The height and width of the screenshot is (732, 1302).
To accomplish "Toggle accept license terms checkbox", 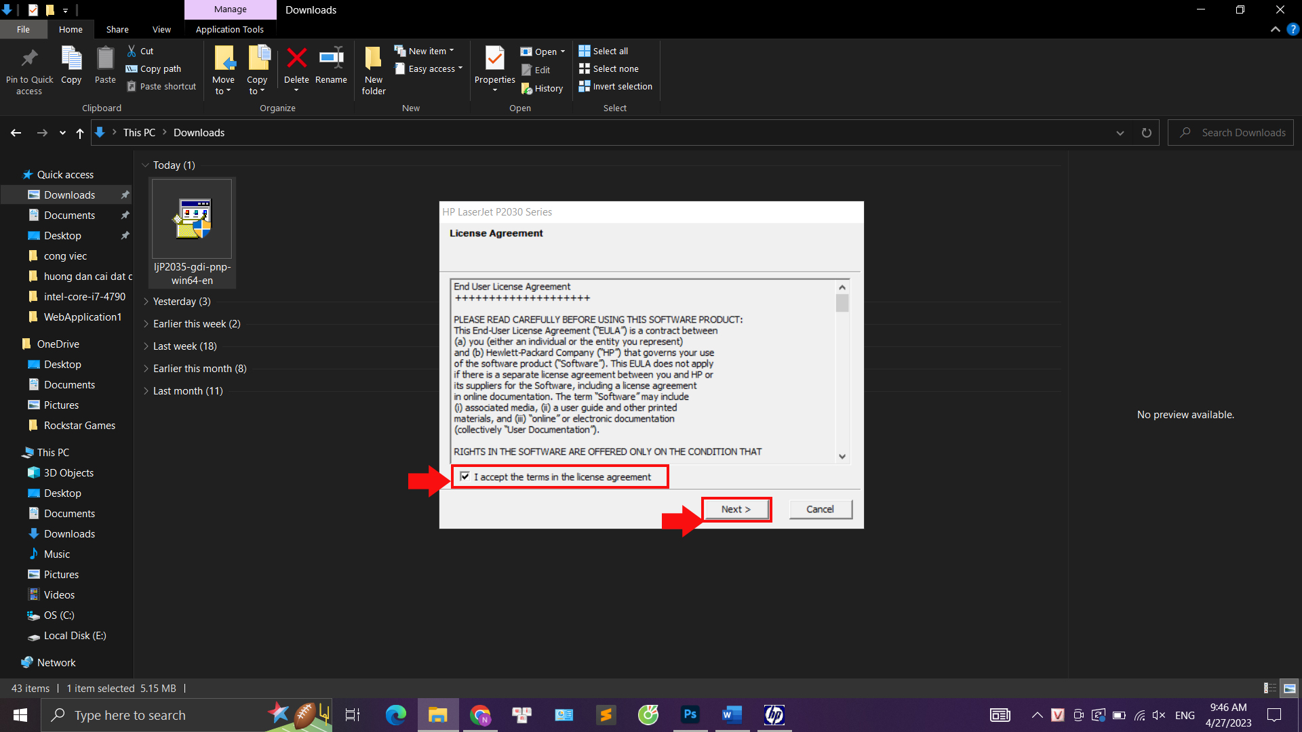I will 465,476.
